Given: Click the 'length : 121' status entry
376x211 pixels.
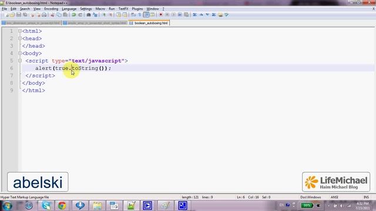Looking at the screenshot, I should [x=190, y=198].
